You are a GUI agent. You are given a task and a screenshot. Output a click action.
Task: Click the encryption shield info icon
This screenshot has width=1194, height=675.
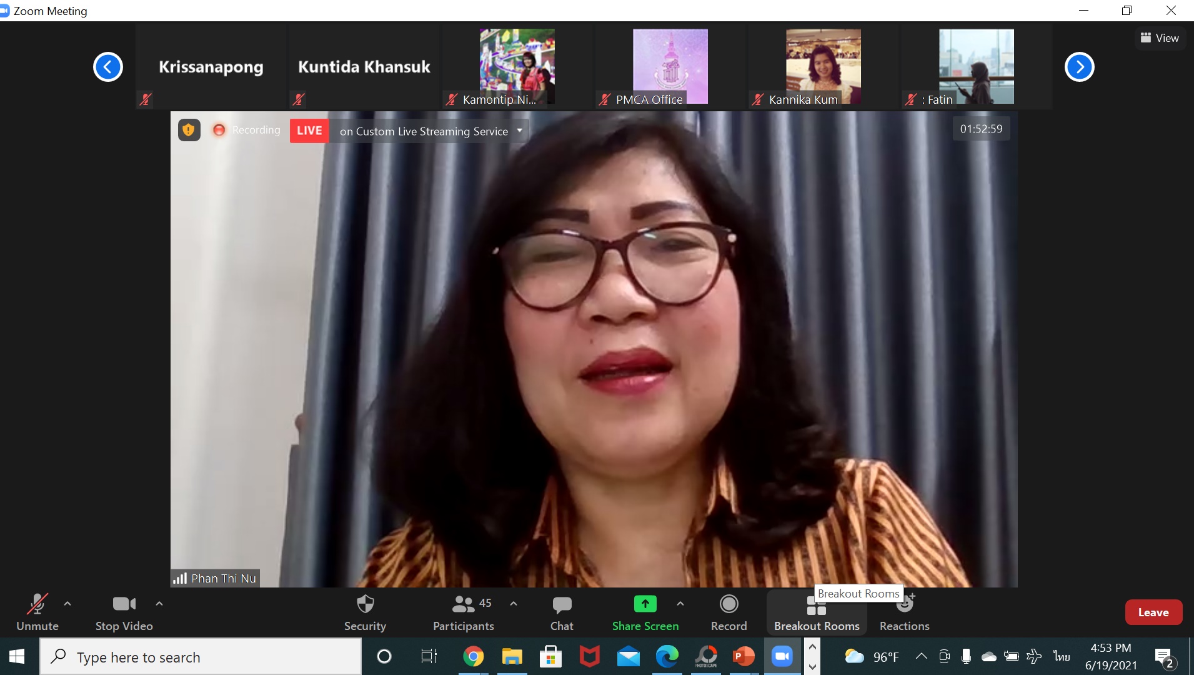(x=189, y=130)
